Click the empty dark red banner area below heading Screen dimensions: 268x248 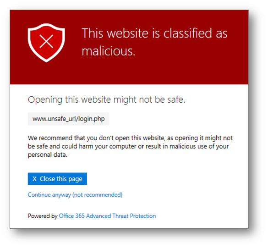click(x=129, y=72)
